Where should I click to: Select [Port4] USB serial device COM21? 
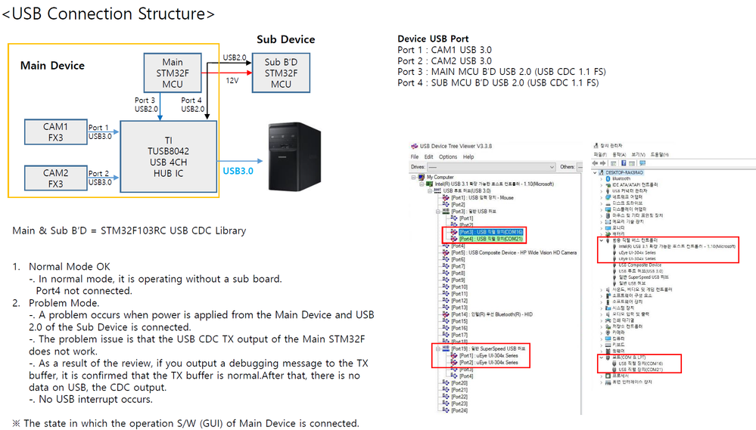[491, 239]
